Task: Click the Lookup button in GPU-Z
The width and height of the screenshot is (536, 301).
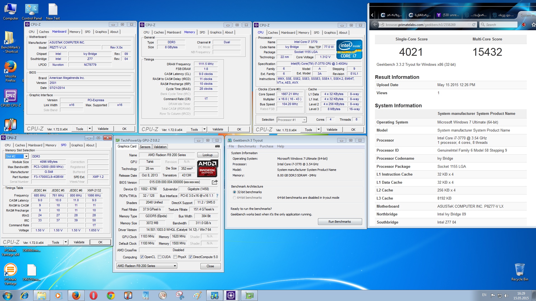Action: pos(207,155)
